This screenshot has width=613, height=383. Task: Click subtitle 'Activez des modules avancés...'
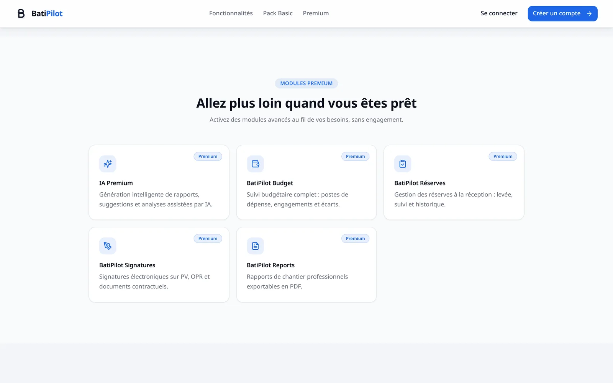coord(306,119)
